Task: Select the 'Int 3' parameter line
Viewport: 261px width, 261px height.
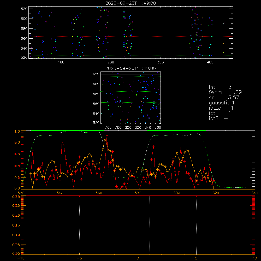Action: [x=220, y=87]
